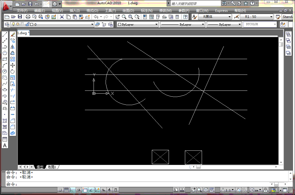This screenshot has height=195, width=295.
Task: Select the Rotate tool
Action: click(13, 71)
